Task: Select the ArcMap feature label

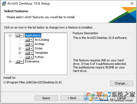Action: [x=39, y=44]
